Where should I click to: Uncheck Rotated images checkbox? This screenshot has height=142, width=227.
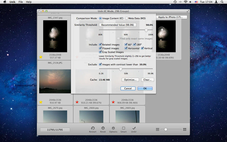click(x=100, y=45)
